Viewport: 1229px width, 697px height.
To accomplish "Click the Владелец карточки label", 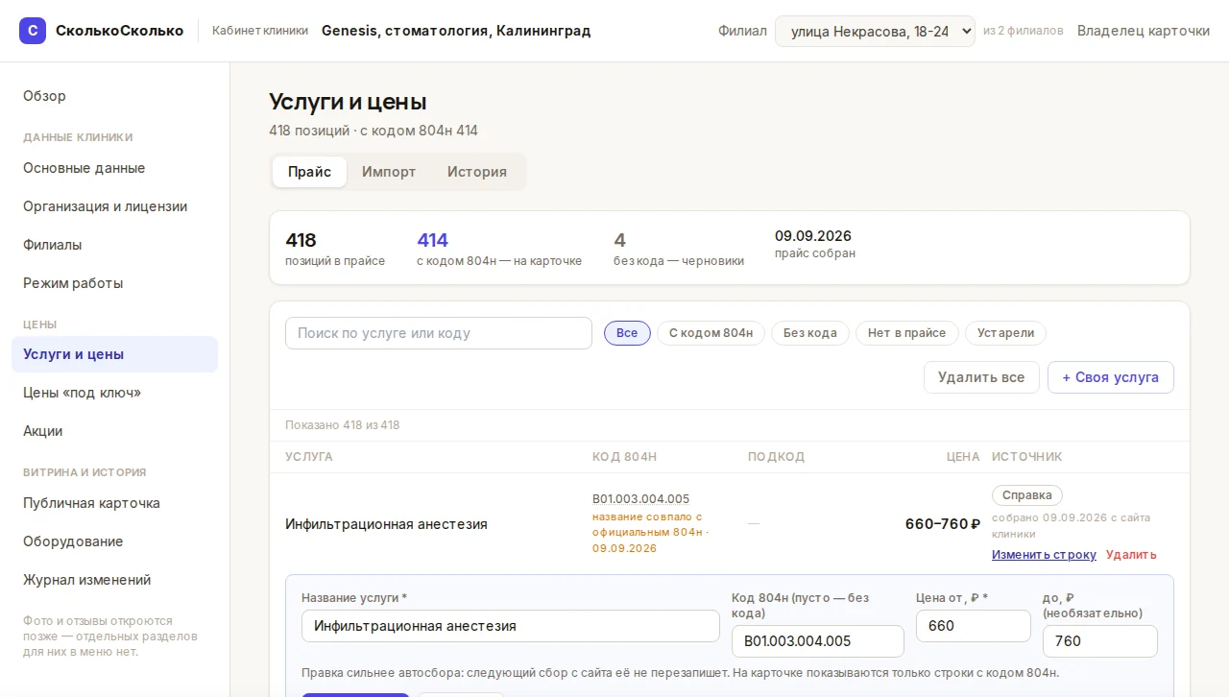I will coord(1144,31).
